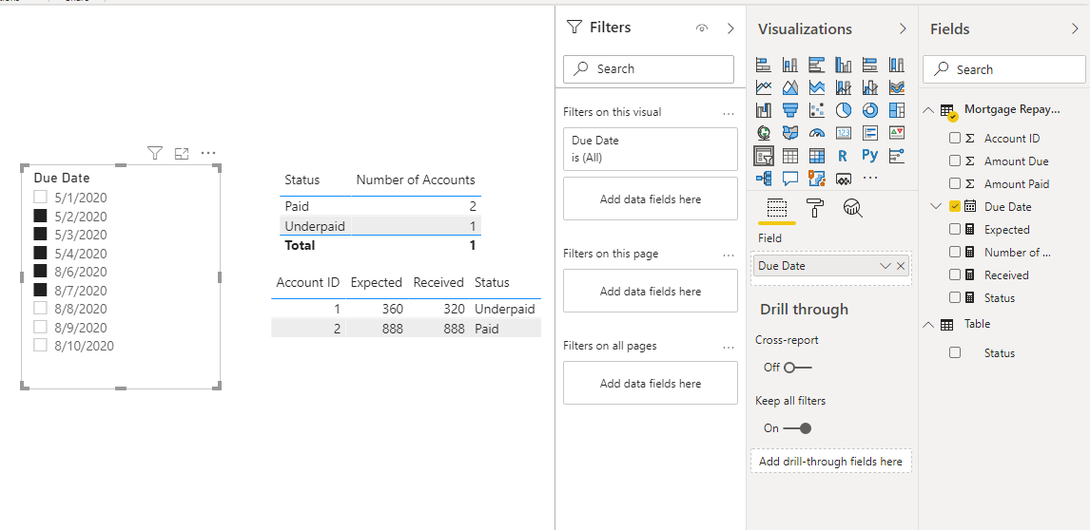Click Add drill-through fields here box
Viewport: 1090px width, 530px height.
pos(830,462)
